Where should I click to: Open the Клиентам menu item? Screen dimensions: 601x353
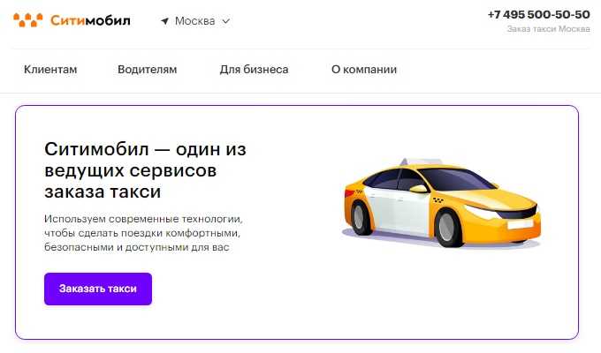pyautogui.click(x=50, y=70)
